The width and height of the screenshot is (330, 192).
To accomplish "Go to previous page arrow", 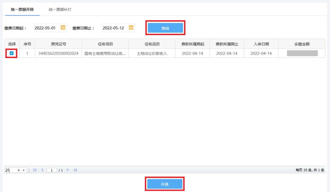I will (42, 170).
